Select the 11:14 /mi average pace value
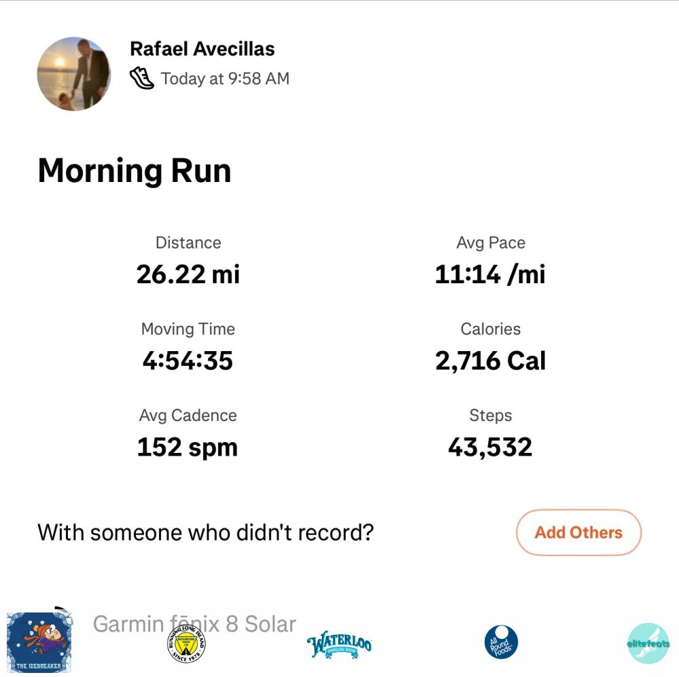Viewport: 679px width, 677px height. click(x=490, y=274)
